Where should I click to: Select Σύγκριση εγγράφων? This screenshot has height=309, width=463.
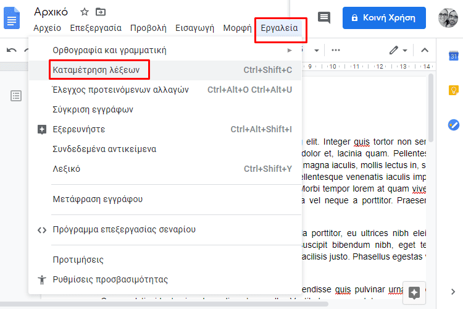tap(165, 110)
